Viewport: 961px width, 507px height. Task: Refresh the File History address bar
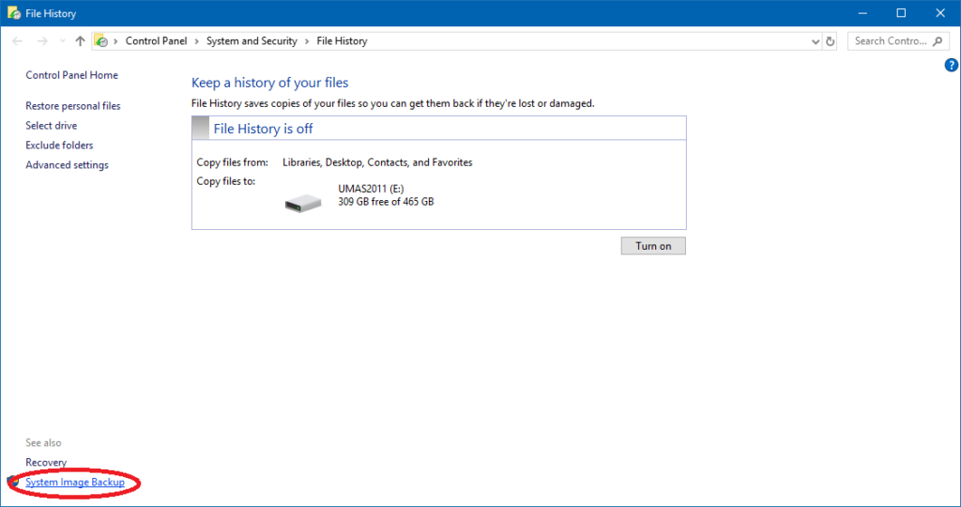[830, 41]
